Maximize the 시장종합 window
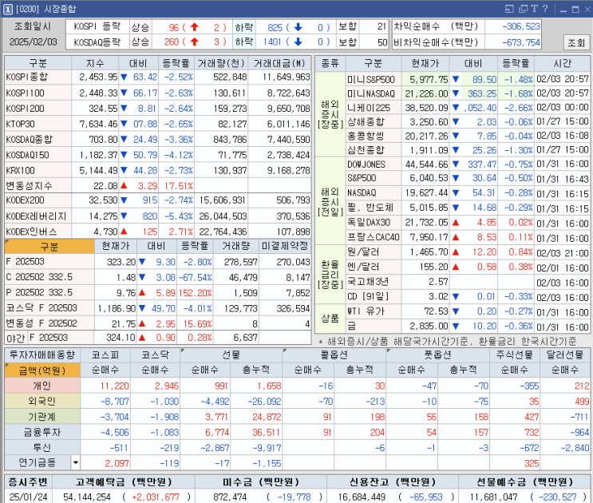Image resolution: width=593 pixels, height=503 pixels. point(575,10)
